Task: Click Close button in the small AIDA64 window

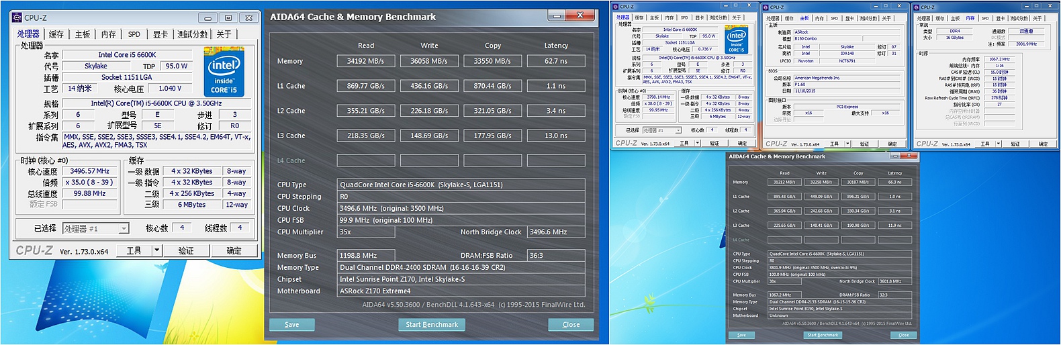Action: [904, 335]
